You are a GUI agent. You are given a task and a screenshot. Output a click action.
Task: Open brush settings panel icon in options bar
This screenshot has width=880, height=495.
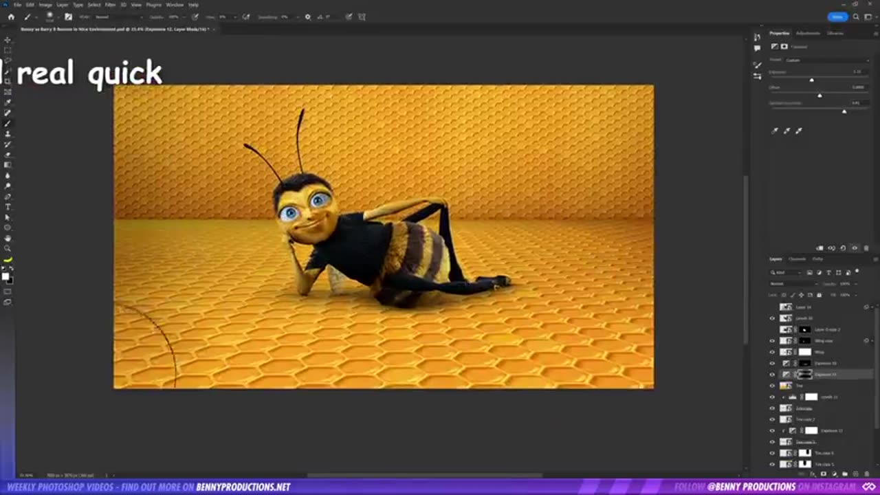68,16
